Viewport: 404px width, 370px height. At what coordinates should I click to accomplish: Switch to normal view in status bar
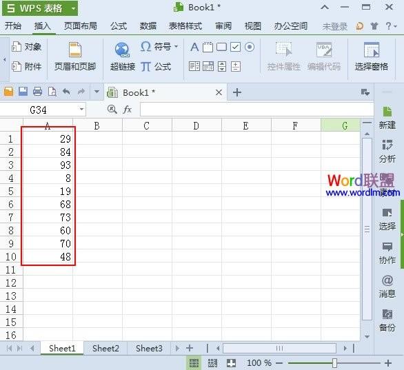[x=194, y=363]
